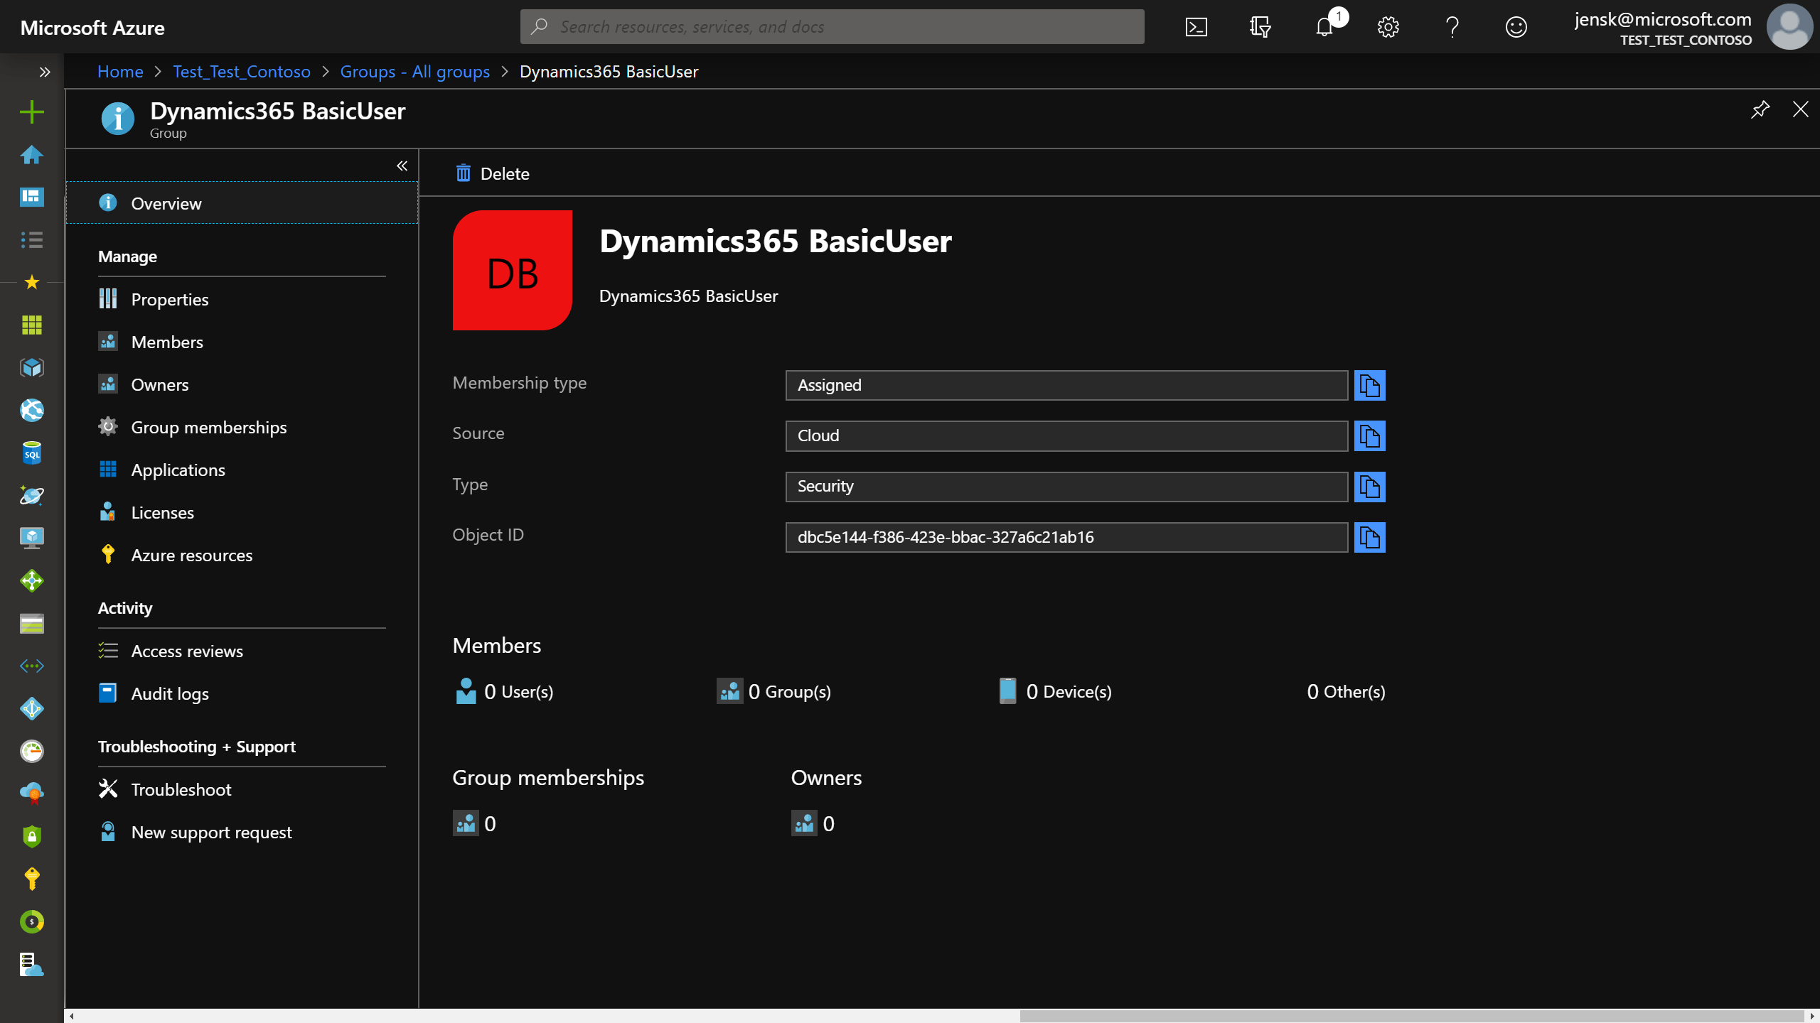Open Virtual machines sidebar icon
Screen dimensions: 1820x1023
point(31,538)
